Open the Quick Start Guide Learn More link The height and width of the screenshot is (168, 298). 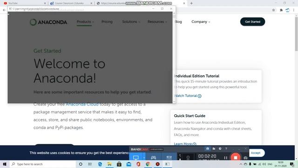click(x=185, y=144)
